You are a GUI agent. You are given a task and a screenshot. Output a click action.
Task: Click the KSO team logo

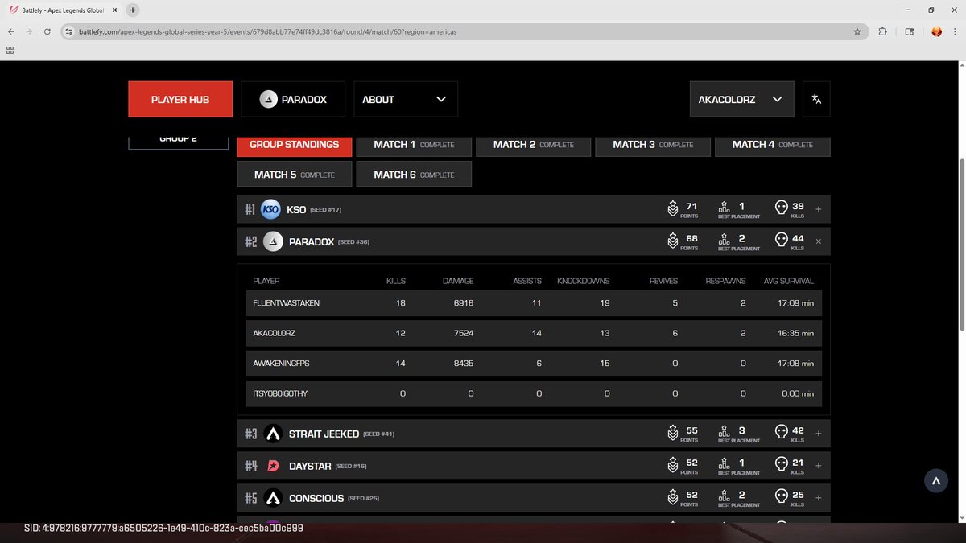click(x=270, y=209)
